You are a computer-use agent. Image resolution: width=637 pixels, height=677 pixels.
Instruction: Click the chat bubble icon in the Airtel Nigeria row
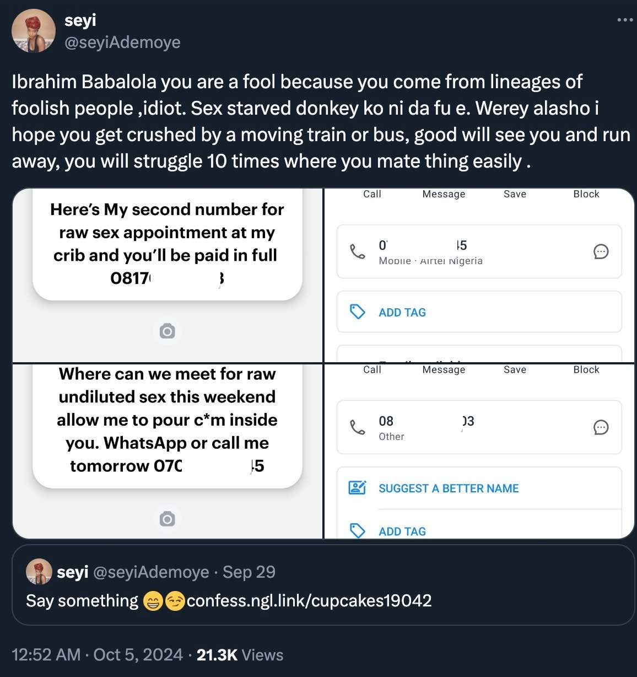tap(601, 252)
